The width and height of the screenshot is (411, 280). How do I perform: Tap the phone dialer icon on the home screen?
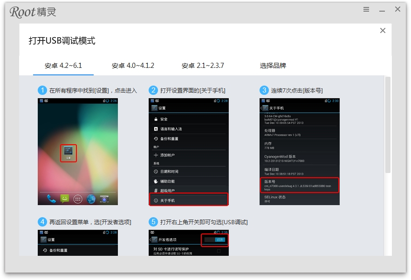(x=51, y=199)
